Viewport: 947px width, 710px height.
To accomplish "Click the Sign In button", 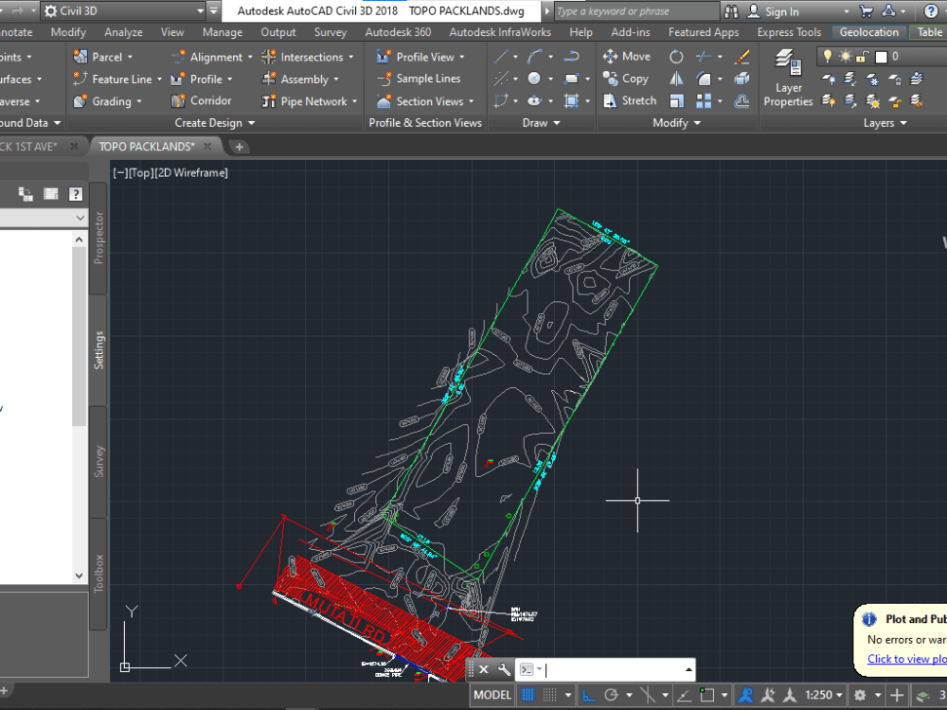I will (x=773, y=10).
